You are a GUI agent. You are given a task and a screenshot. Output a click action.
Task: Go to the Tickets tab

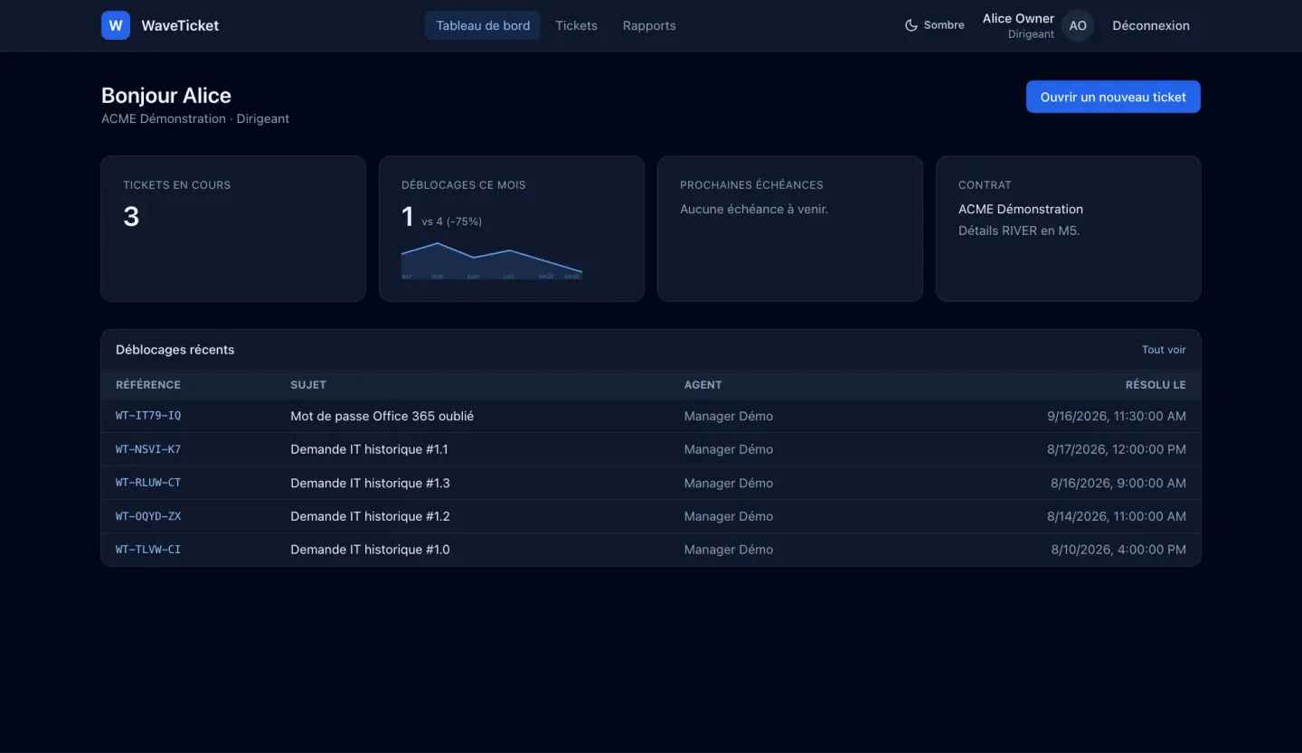point(577,25)
